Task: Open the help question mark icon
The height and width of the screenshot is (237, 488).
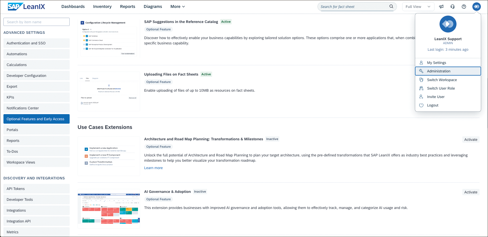Action: pos(464,7)
